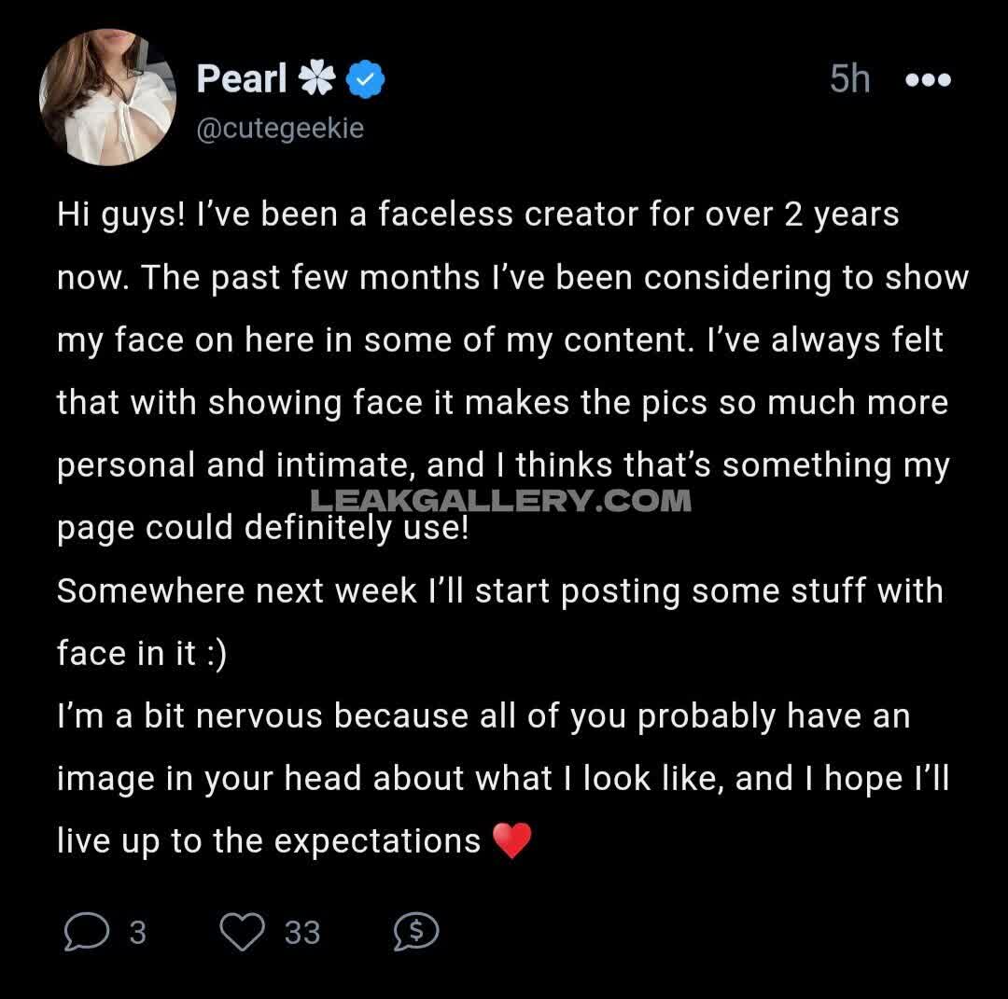Click the like count 33
Screen dimensions: 1008x999
pyautogui.click(x=301, y=932)
